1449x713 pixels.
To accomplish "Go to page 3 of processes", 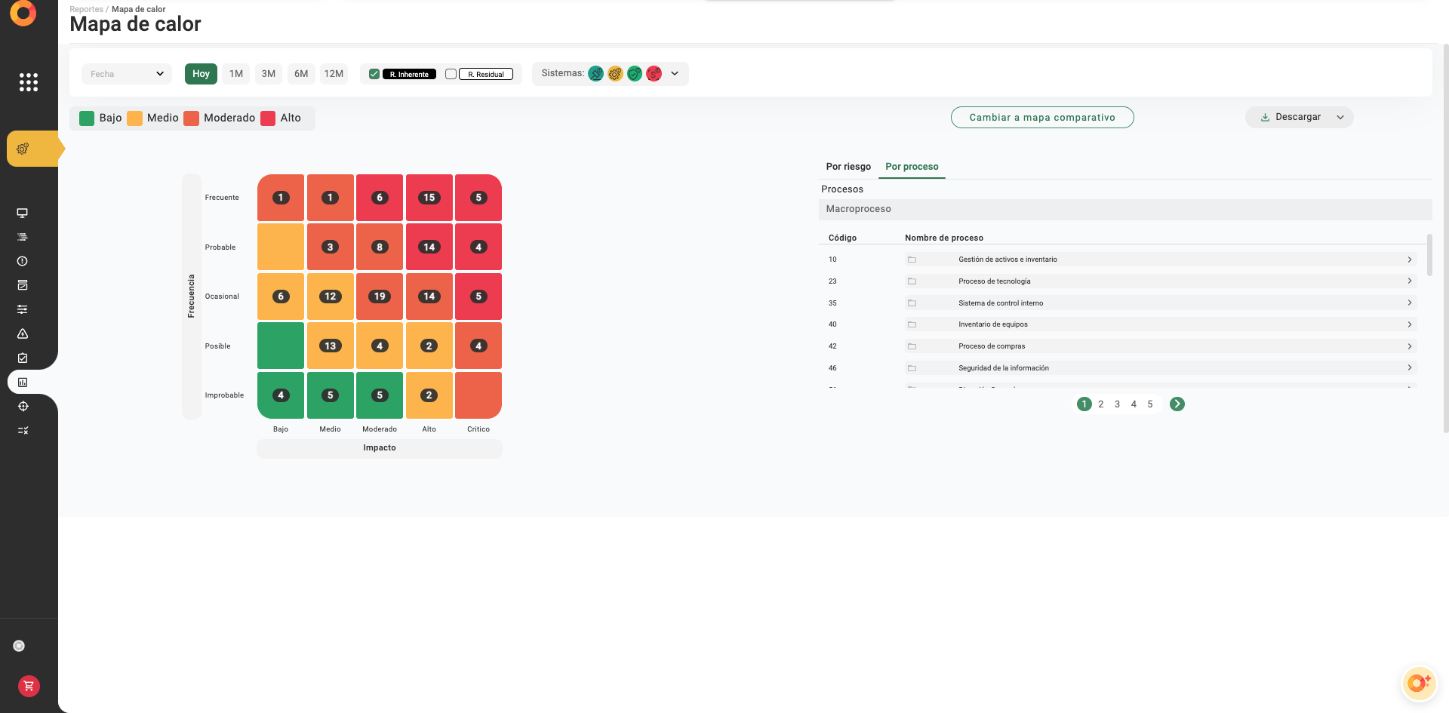I will coord(1117,404).
